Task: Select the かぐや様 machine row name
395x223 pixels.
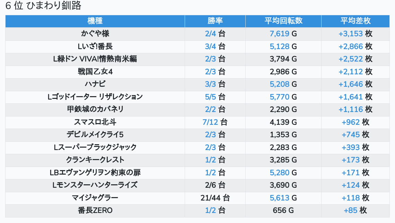Action: [95, 34]
